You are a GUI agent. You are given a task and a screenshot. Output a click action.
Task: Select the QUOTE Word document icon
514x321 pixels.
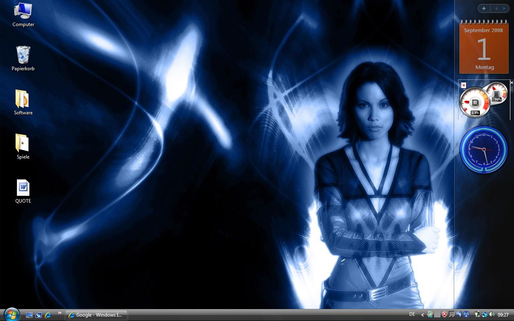(23, 188)
